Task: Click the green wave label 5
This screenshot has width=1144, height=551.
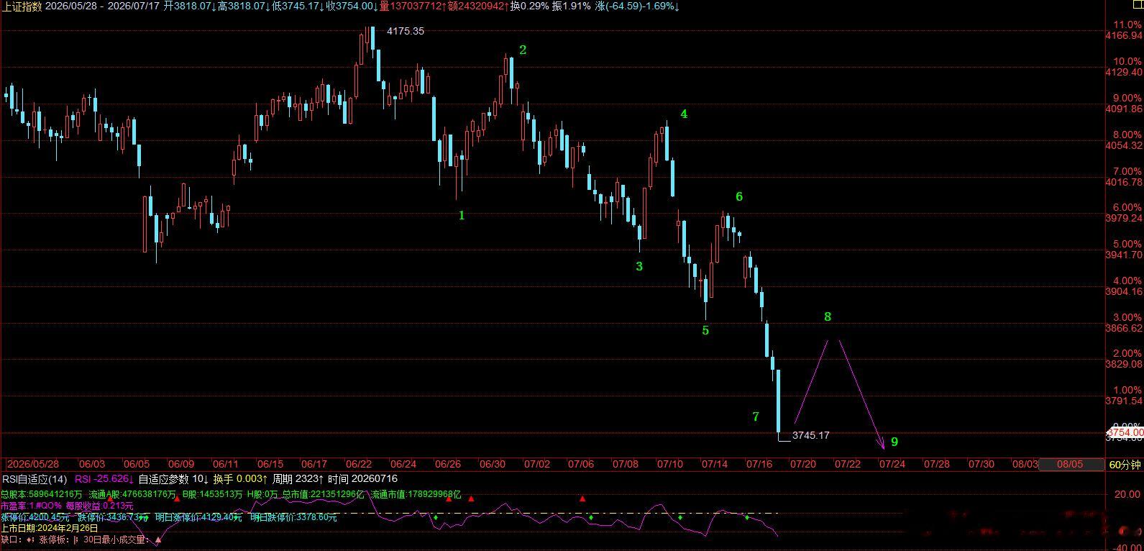Action: (x=705, y=331)
